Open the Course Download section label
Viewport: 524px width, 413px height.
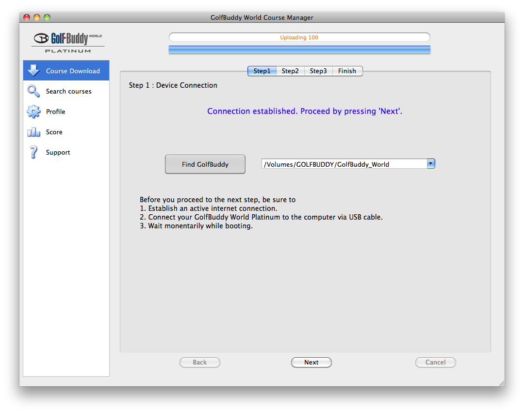(x=73, y=71)
